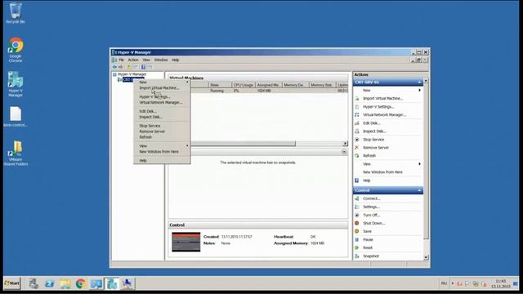Choose Import Virtual Machine from the context menu
This screenshot has height=294, width=523.
162,88
